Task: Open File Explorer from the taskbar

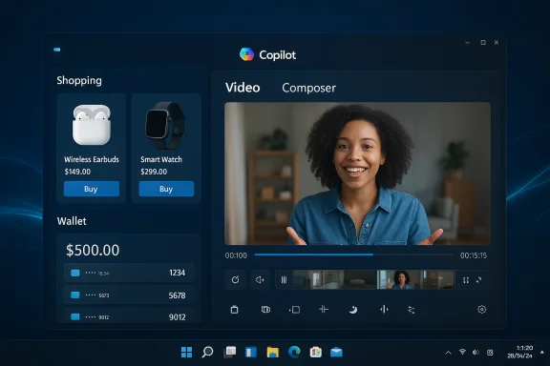Action: pyautogui.click(x=272, y=352)
